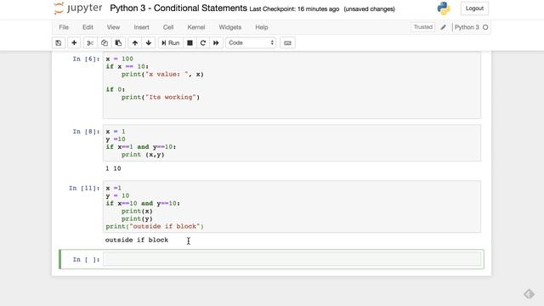This screenshot has height=306, width=544.
Task: Click inside code cell In [11]
Action: pyautogui.click(x=292, y=207)
